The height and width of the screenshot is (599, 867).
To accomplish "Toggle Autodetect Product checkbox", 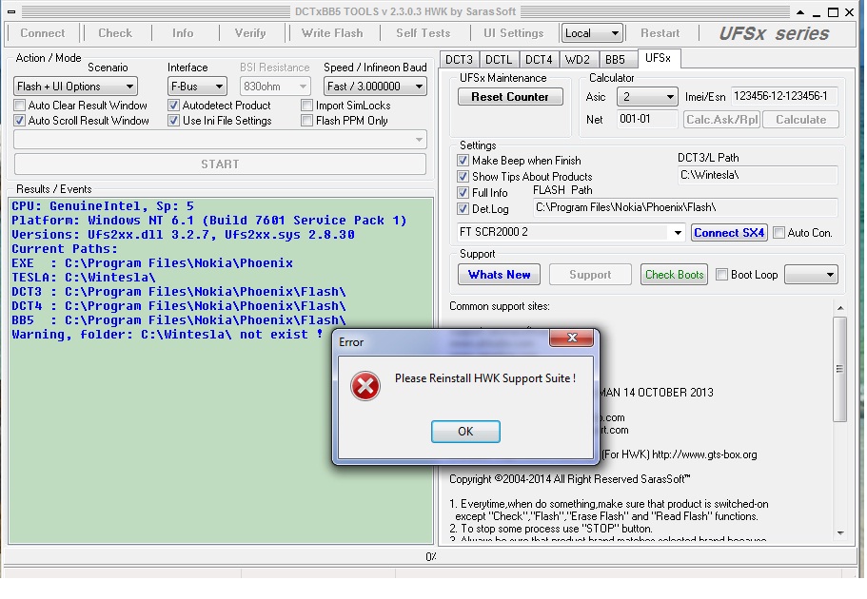I will point(173,105).
